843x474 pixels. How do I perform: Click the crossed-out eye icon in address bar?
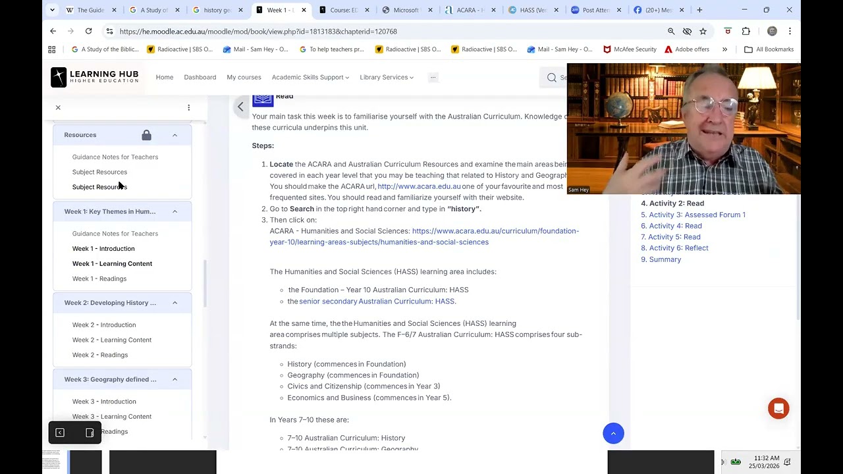(x=687, y=31)
